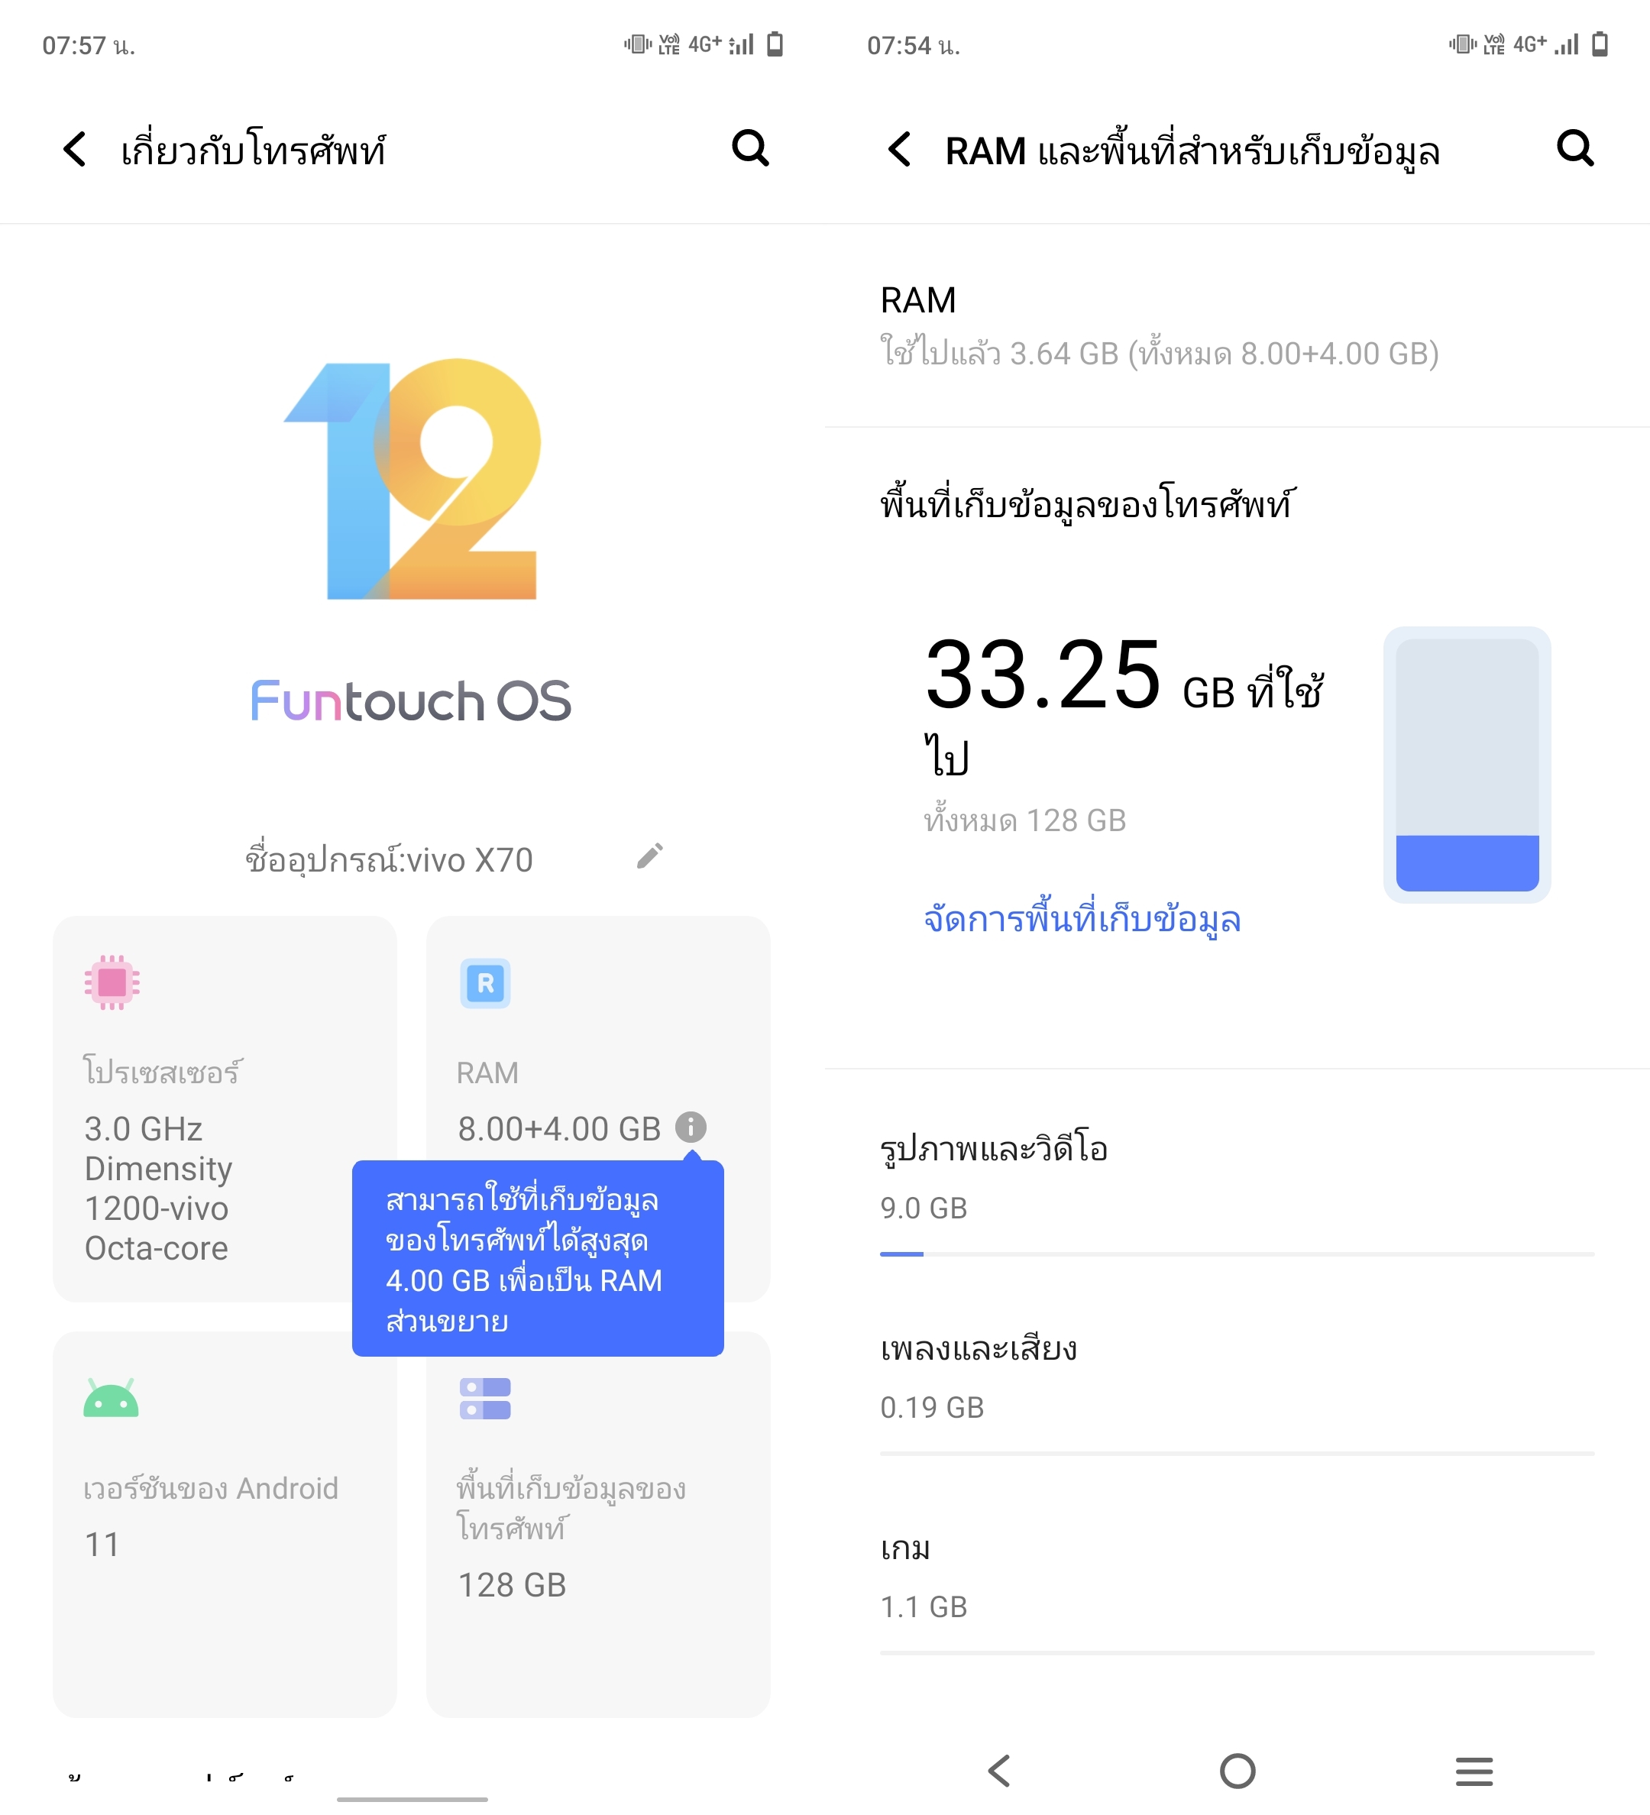Open the RAM usage 3.64 GB entry
This screenshot has height=1815, width=1650.
[x=1237, y=326]
